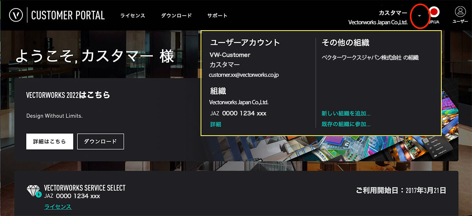Open the ライセンス link under Service Select
This screenshot has height=216, width=472.
point(58,207)
